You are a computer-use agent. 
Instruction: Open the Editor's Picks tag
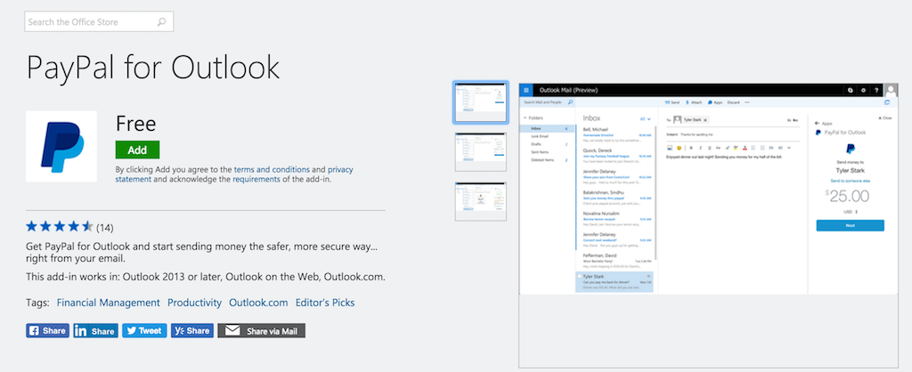coord(325,303)
